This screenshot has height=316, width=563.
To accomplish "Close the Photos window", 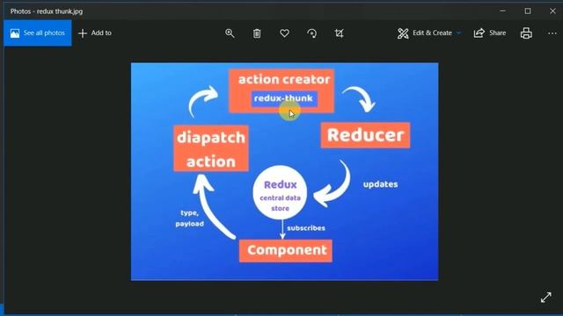I will [x=552, y=11].
